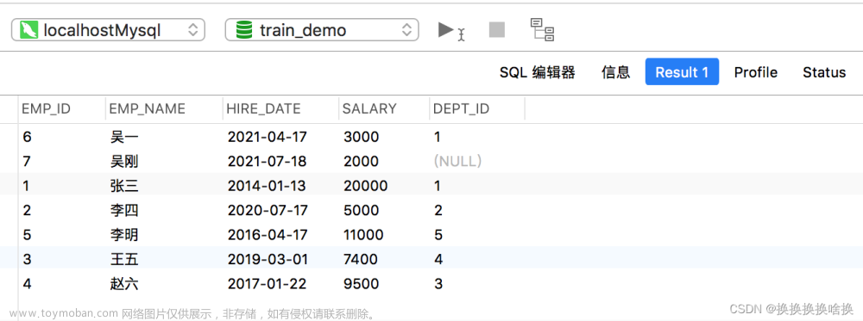Open the train_demo database dropdown

coord(322,30)
